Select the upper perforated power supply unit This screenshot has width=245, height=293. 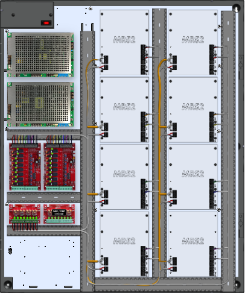40,55
